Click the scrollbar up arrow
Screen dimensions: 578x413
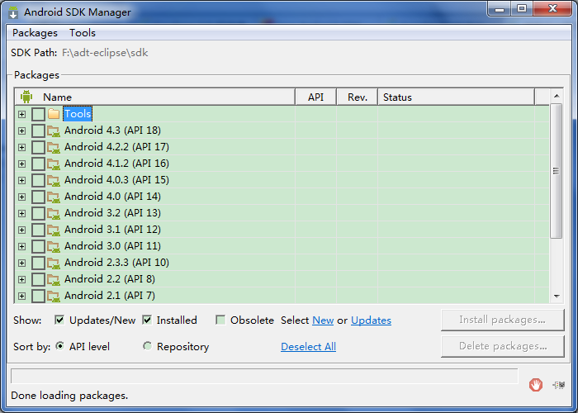tap(557, 96)
